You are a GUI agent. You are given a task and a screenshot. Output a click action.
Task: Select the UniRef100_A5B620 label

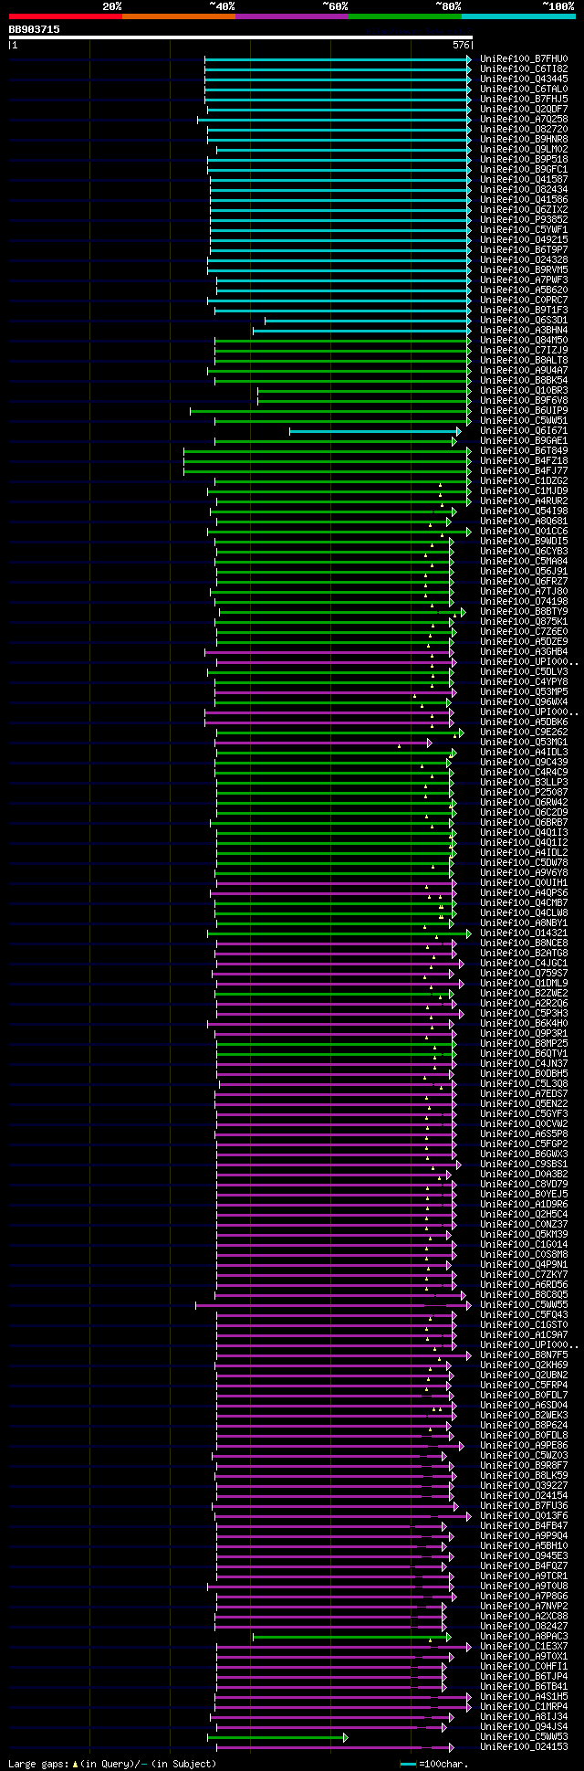click(524, 290)
